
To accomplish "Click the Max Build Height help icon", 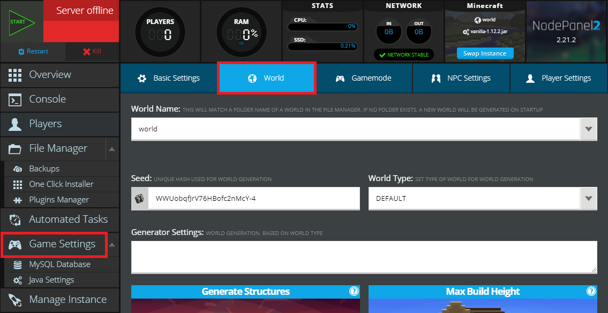I will (x=591, y=292).
